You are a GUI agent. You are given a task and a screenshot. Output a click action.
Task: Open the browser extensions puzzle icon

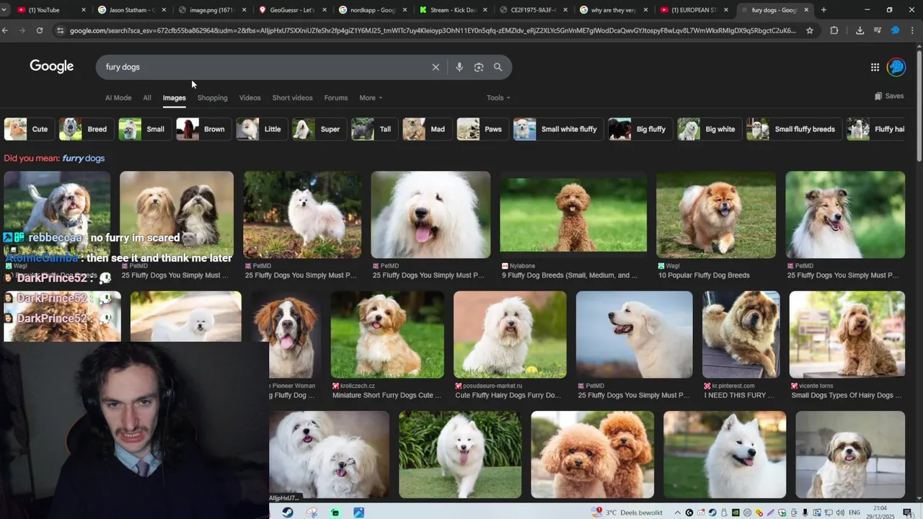pyautogui.click(x=834, y=30)
